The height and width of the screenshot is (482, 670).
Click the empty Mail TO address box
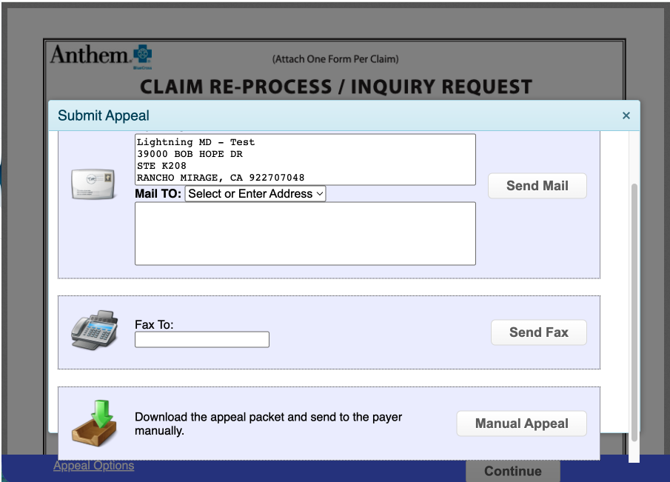tap(305, 233)
